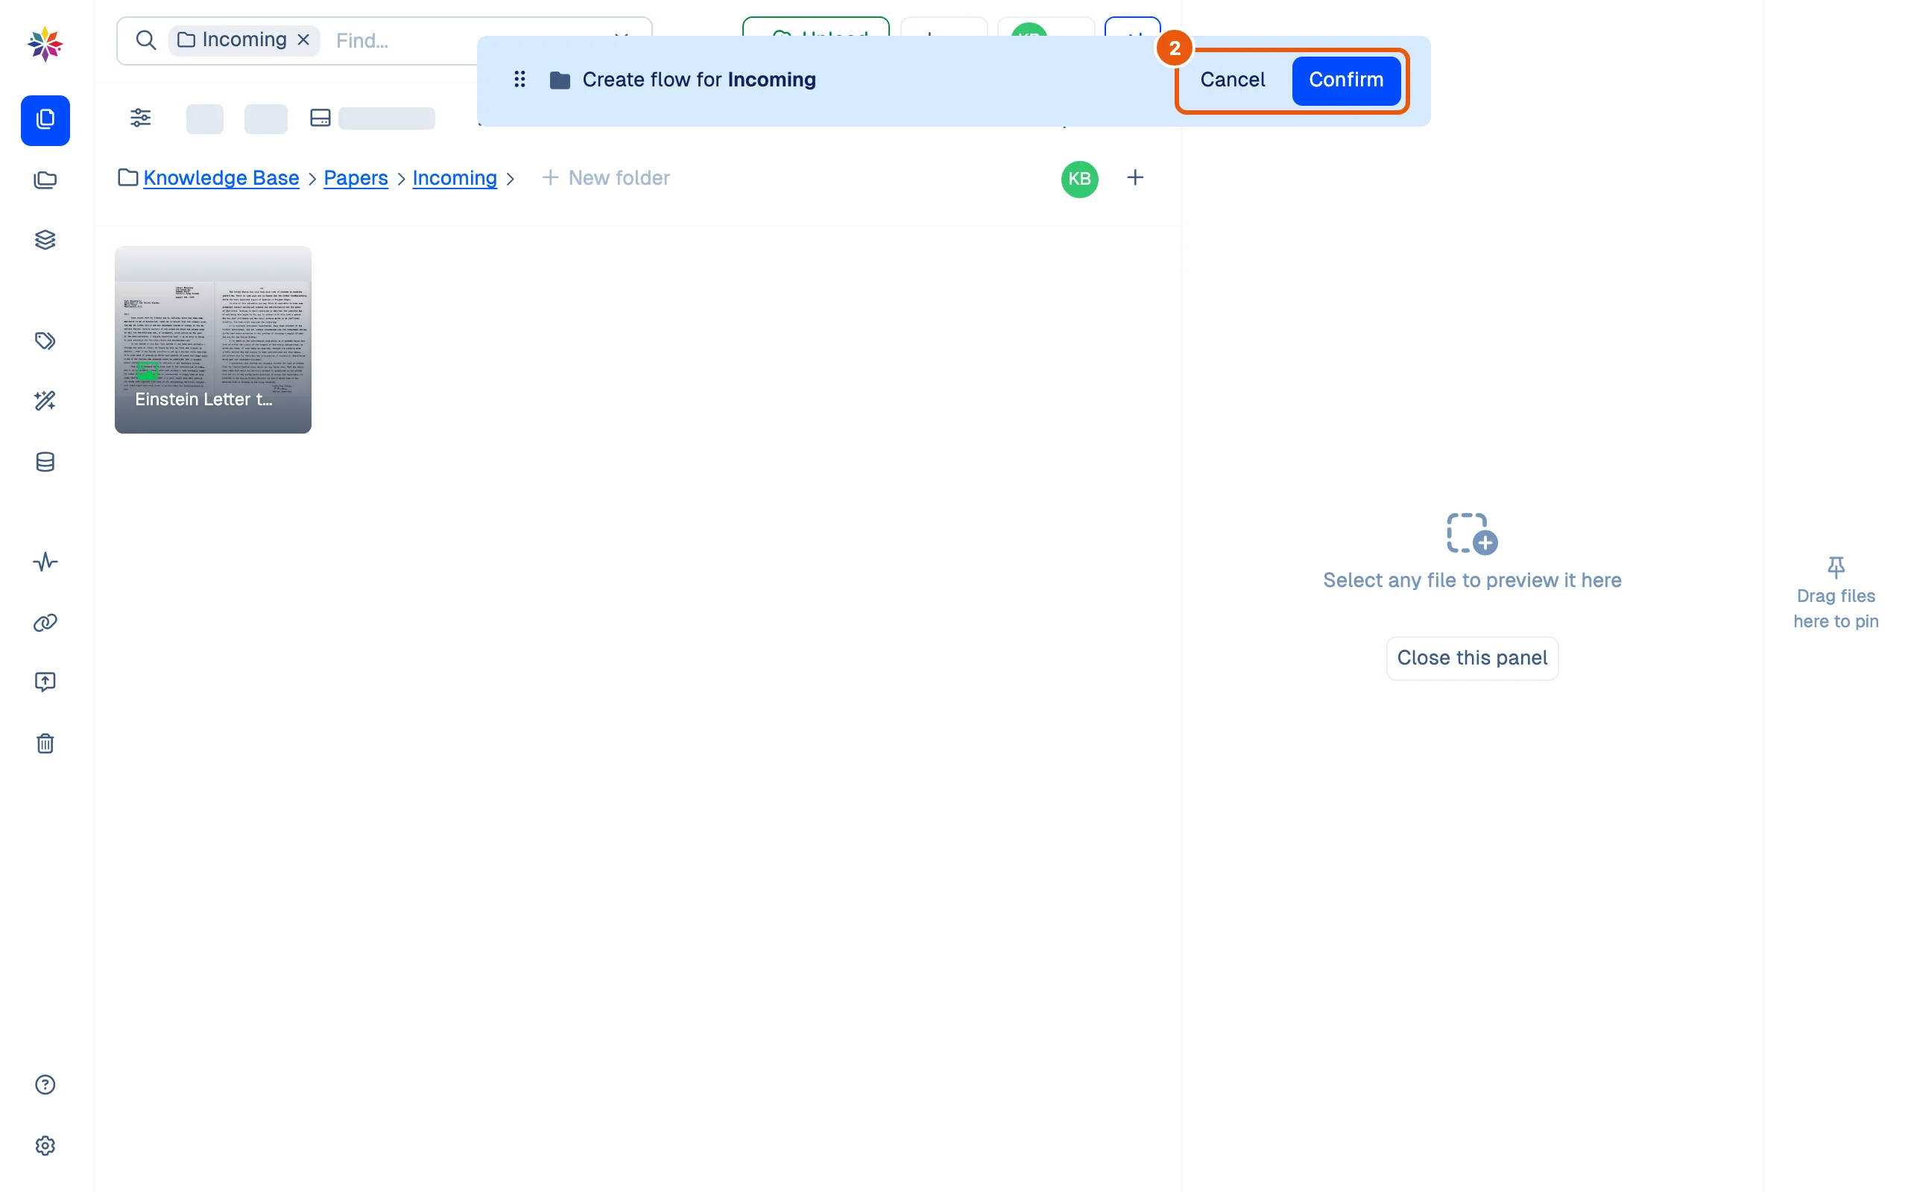
Task: Expand chevron after Papers breadcrumb
Action: pos(401,180)
